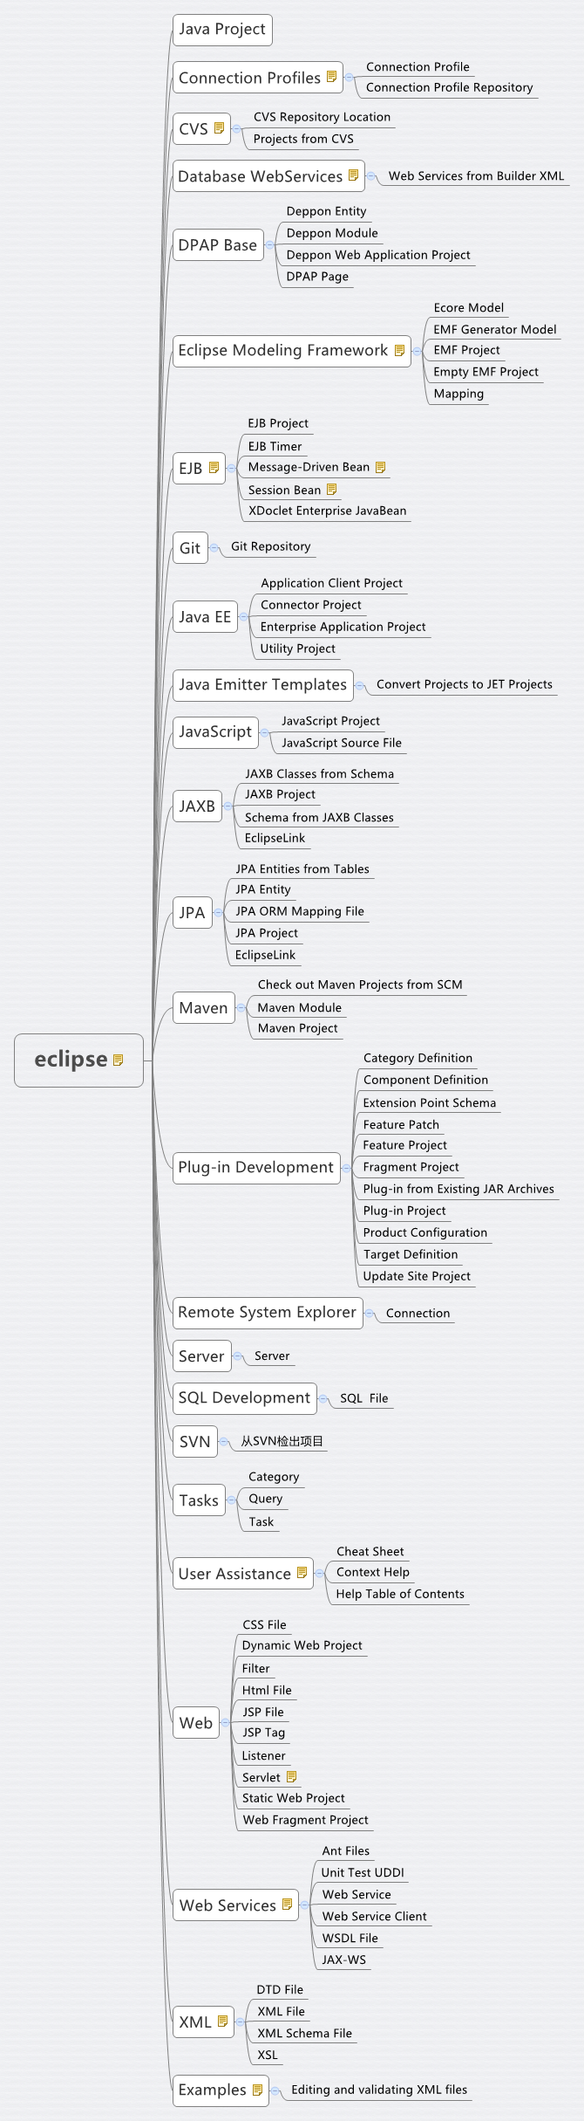Image resolution: width=584 pixels, height=2121 pixels.
Task: Click the note icon beside CVS
Action: [x=219, y=128]
